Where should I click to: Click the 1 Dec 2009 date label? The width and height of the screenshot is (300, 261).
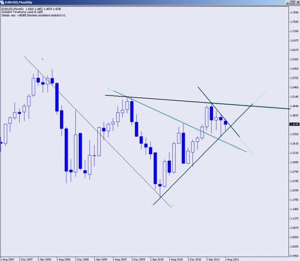138,260
